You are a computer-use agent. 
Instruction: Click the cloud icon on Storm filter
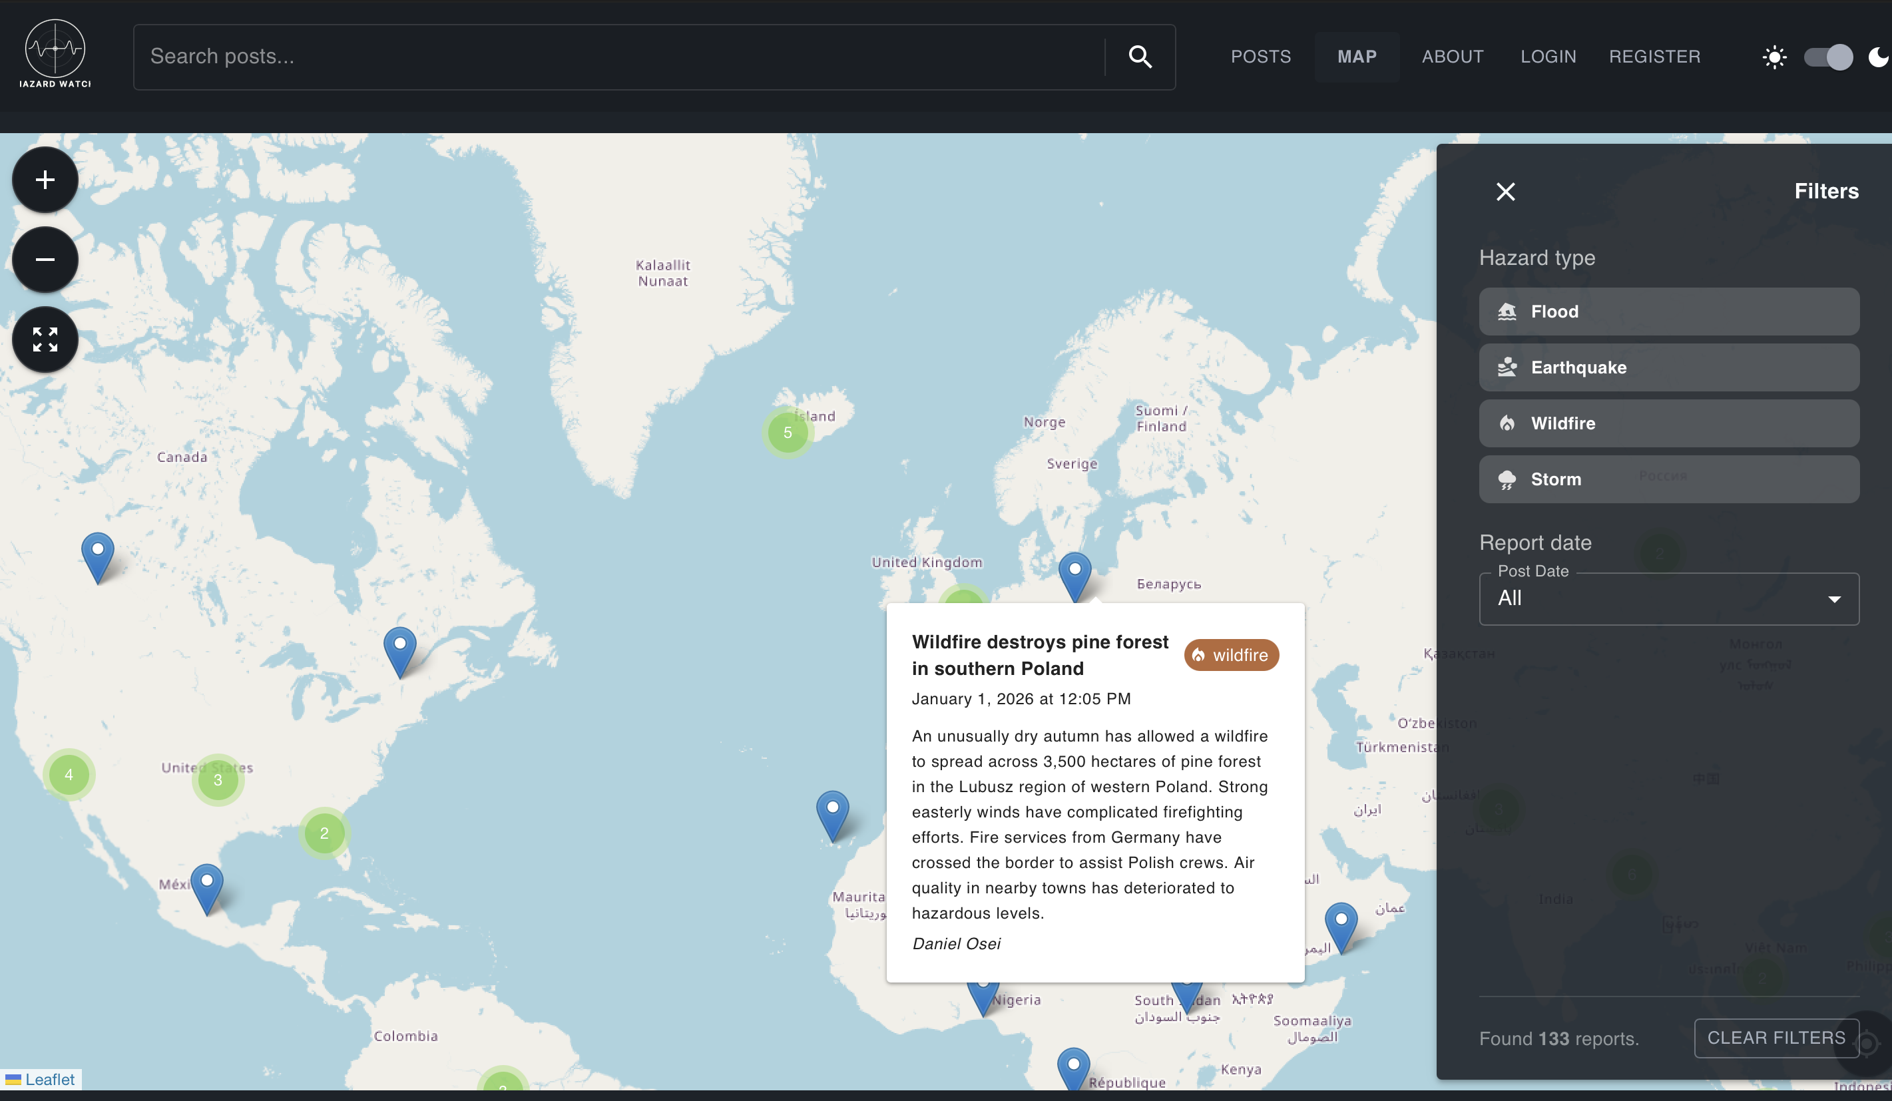point(1507,481)
